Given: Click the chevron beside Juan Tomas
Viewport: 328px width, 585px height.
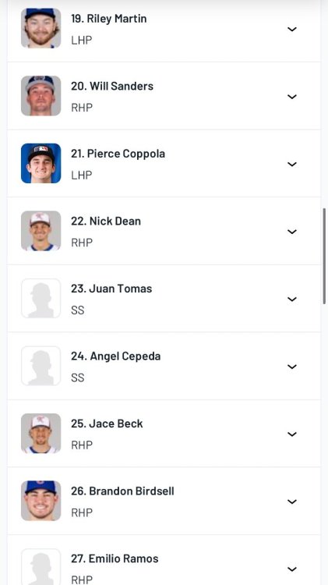Looking at the screenshot, I should click(292, 300).
